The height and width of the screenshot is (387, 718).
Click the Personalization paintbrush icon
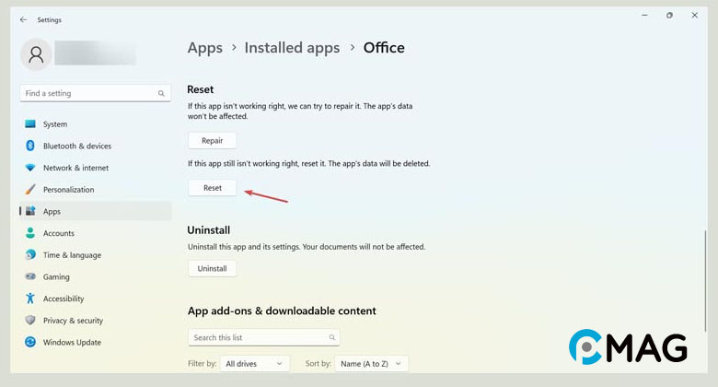pos(30,190)
